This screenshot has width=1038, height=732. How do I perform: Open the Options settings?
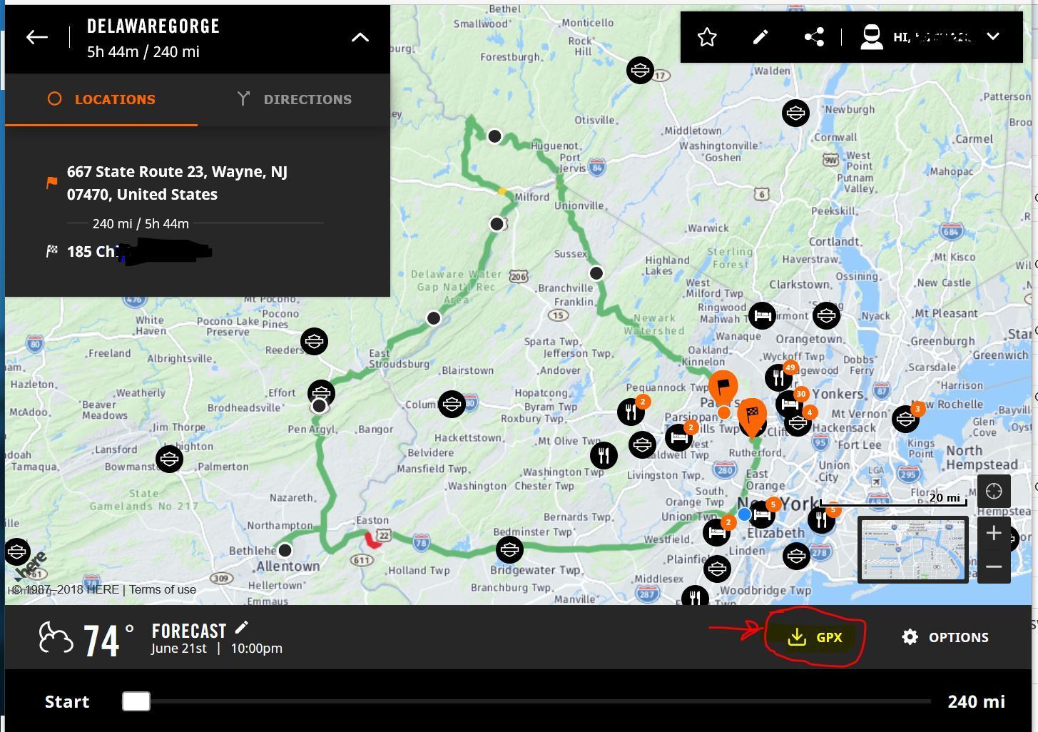[945, 637]
